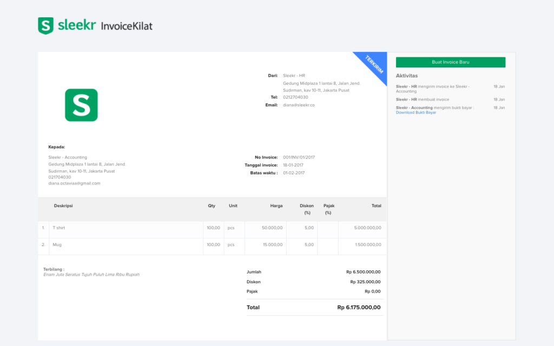
Task: Click the InvoiceKilat title text
Action: 127,26
